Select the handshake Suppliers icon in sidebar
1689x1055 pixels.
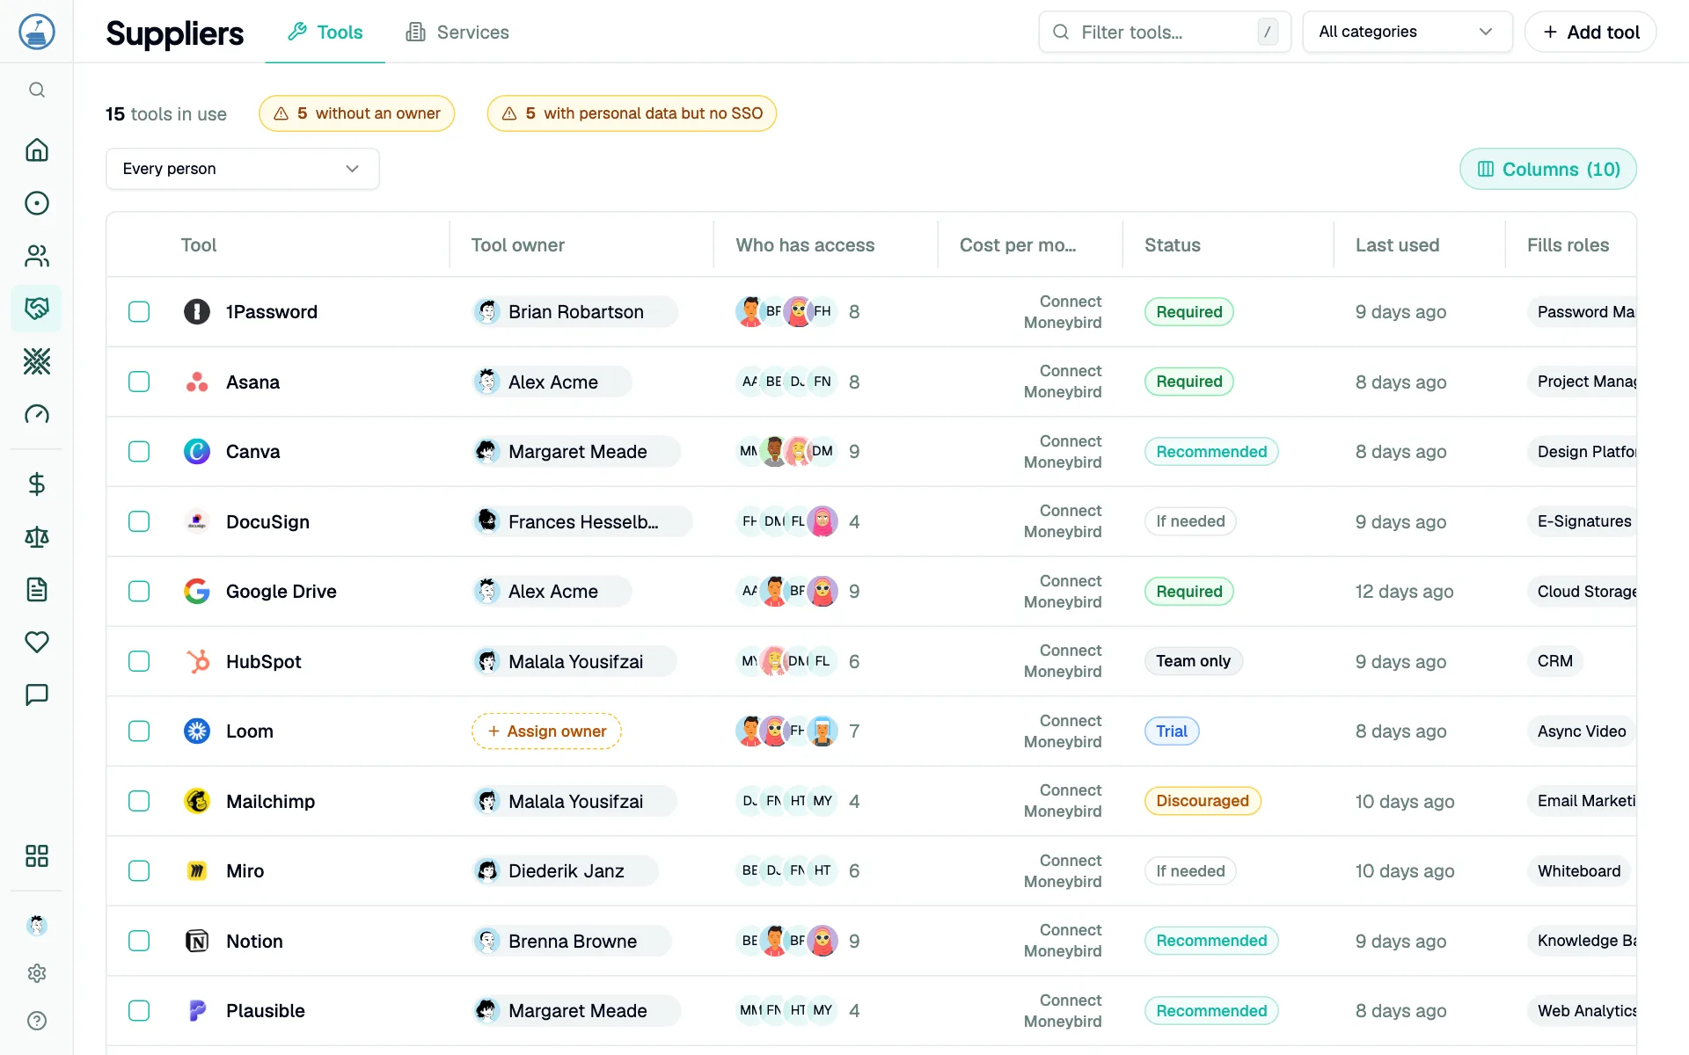coord(37,309)
